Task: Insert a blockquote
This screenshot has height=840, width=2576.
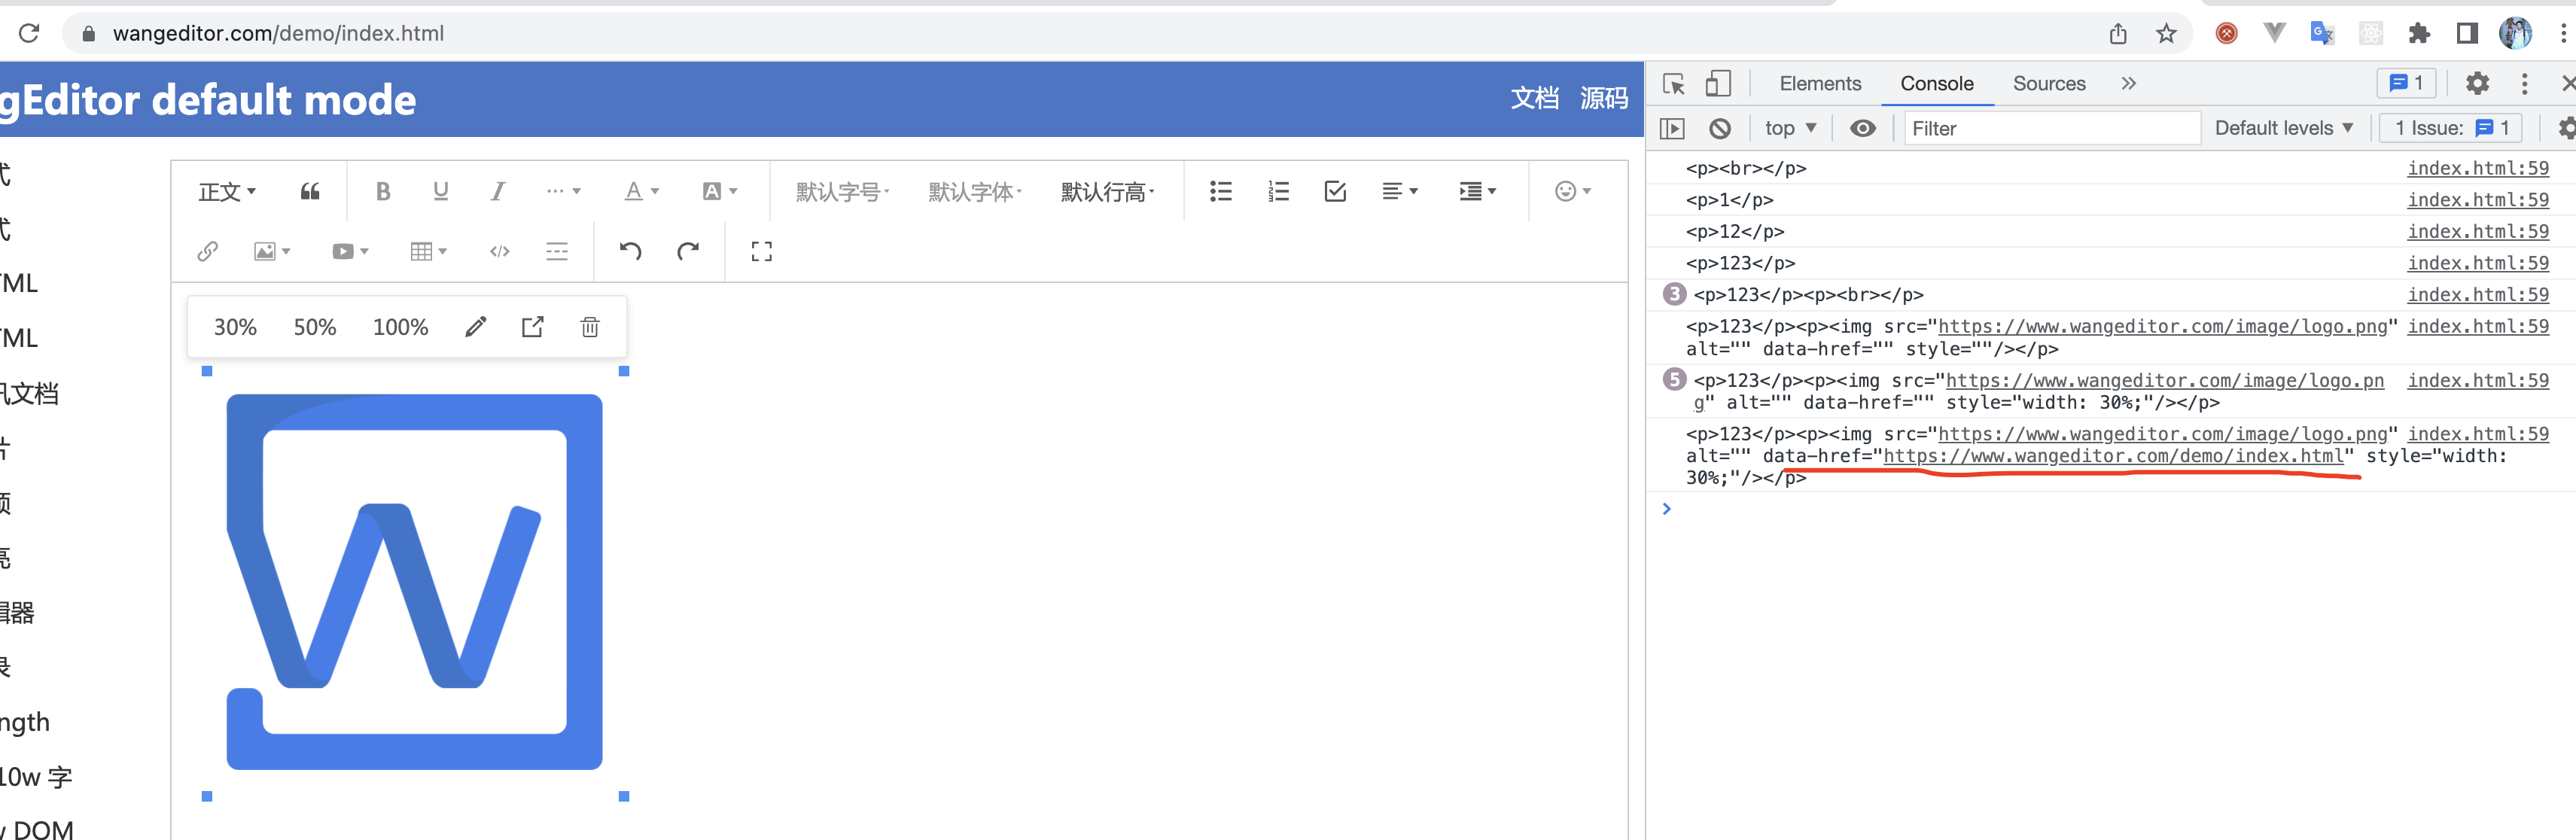Action: tap(310, 191)
